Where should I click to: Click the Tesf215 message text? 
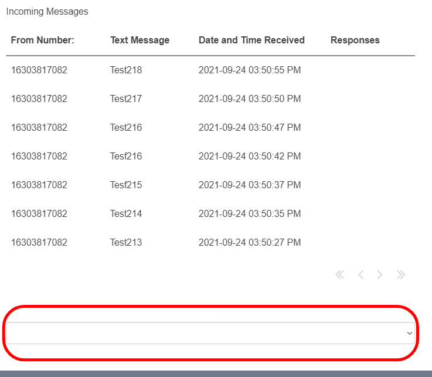pos(126,185)
